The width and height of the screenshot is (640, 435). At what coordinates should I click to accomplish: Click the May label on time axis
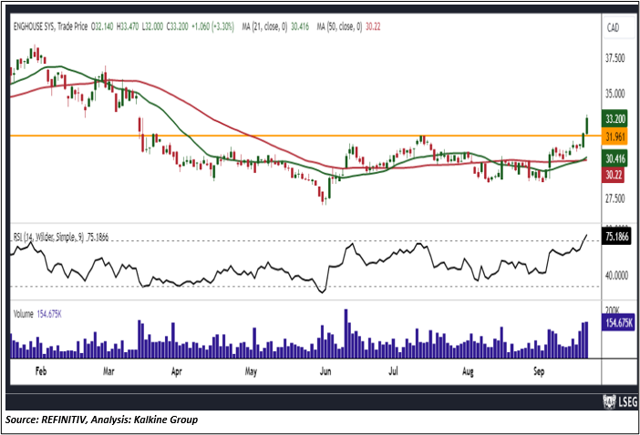point(251,372)
